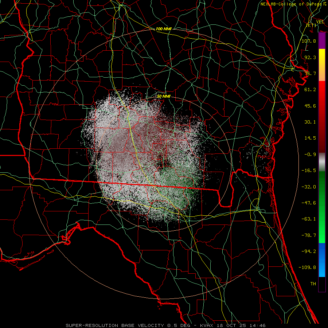Pick the bright green segment of the color bar

[x=322, y=228]
